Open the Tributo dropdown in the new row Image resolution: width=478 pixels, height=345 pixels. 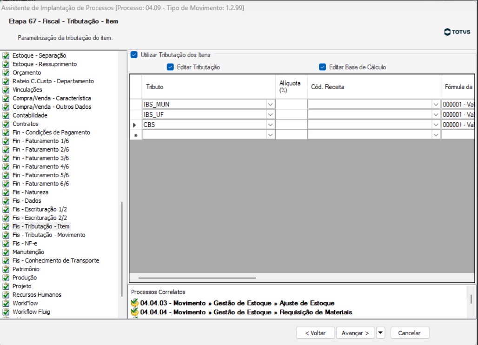pos(270,135)
